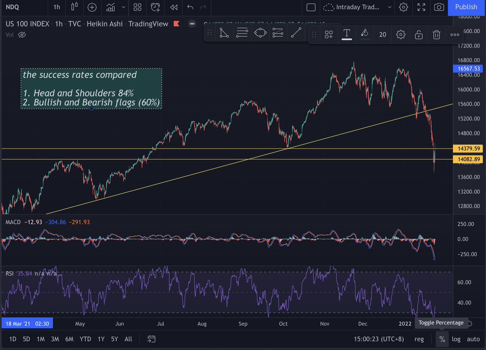Set the time range to 5D

pos(26,339)
